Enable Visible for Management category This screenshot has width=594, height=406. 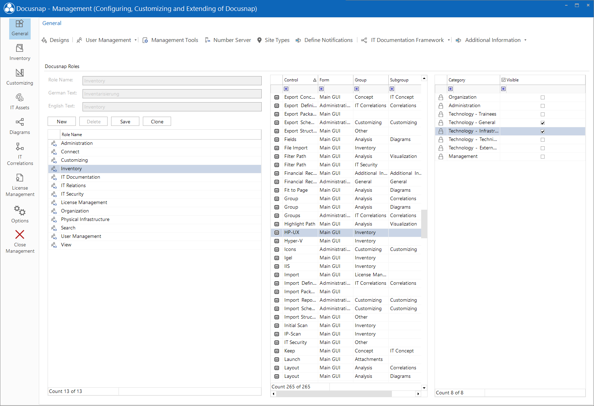(x=543, y=157)
